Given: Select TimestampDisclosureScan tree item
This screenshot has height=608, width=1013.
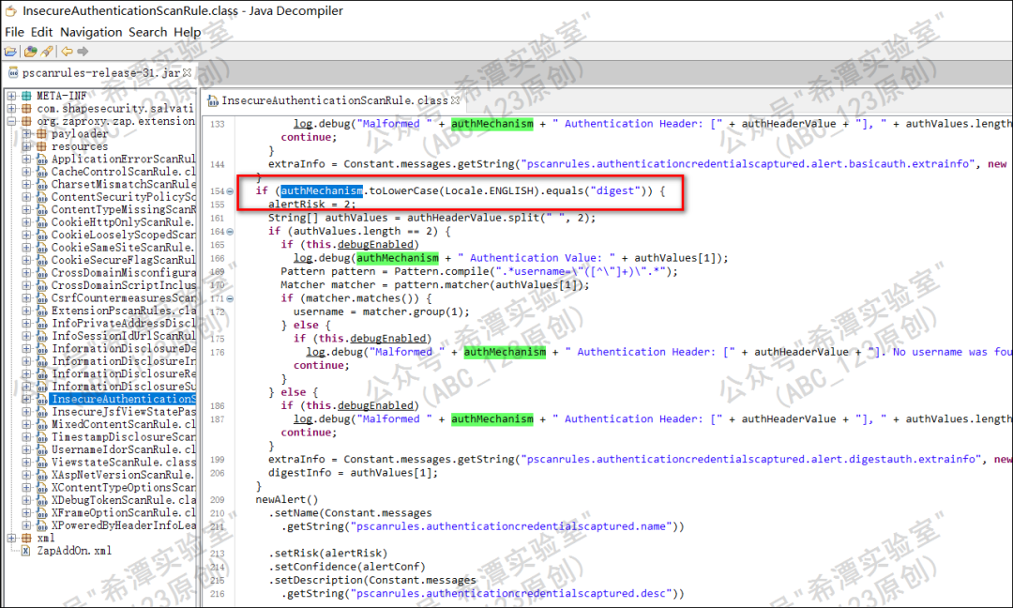Looking at the screenshot, I should [x=123, y=437].
